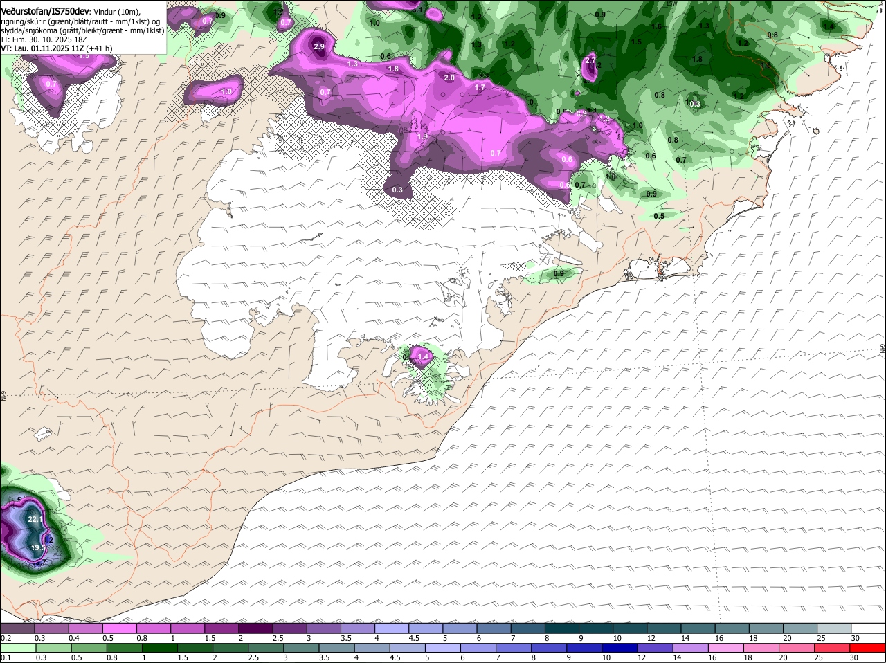The height and width of the screenshot is (663, 886).
Task: Click the 0.1 label in the lower legend row
Action: coord(6,658)
